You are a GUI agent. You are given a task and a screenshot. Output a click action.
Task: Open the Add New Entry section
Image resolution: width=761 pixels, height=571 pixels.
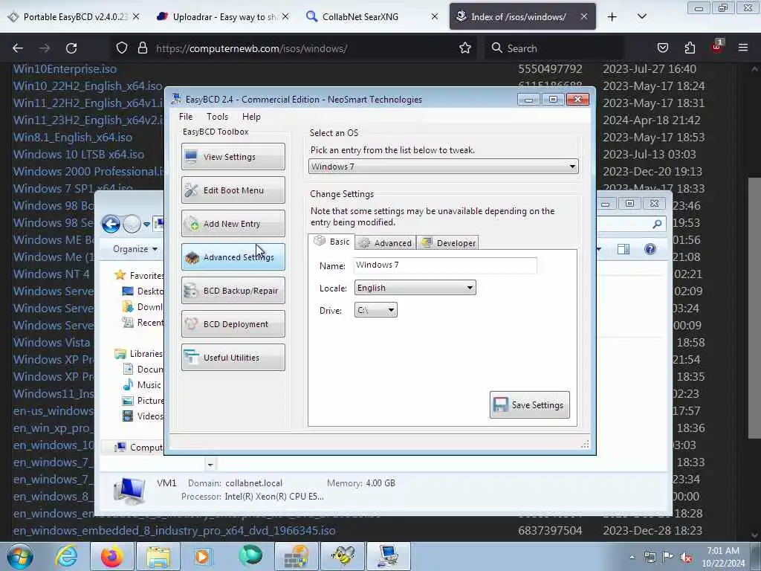click(233, 224)
